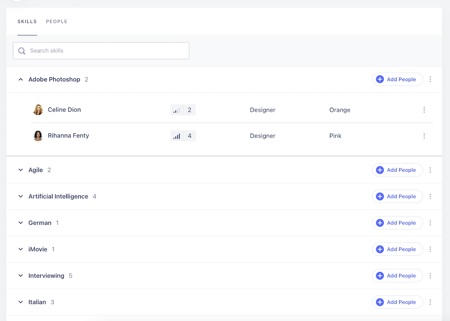
Task: Add People to Adobe Photoshop
Action: coord(397,79)
